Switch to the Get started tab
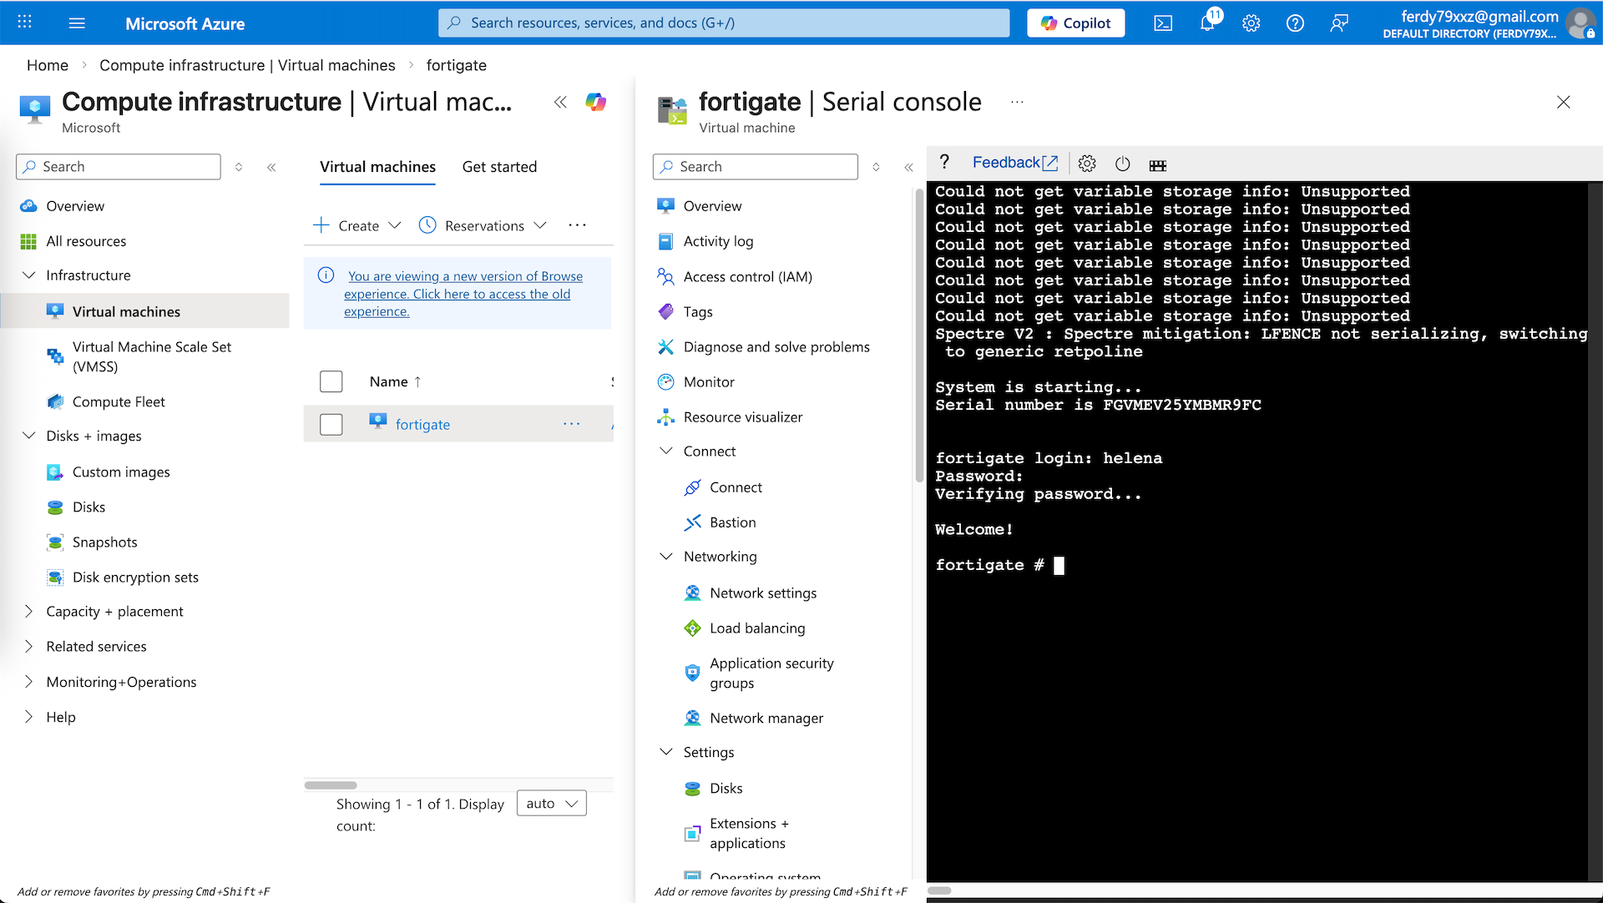The width and height of the screenshot is (1603, 903). [499, 167]
